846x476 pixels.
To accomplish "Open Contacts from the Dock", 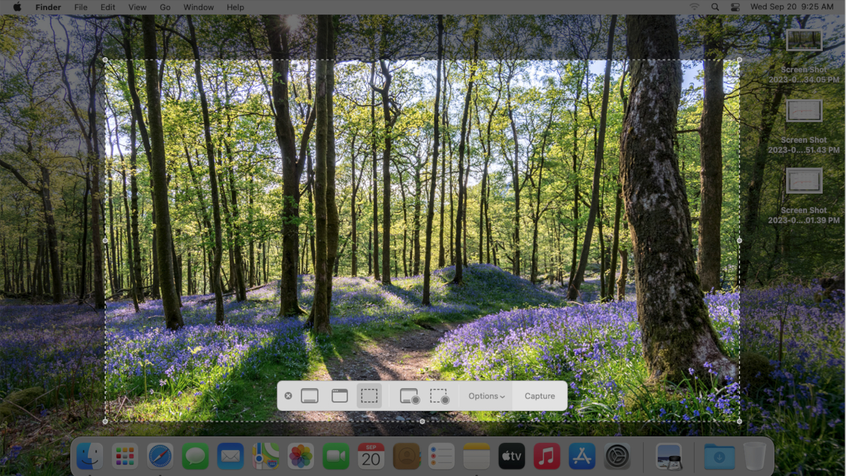I will point(406,456).
